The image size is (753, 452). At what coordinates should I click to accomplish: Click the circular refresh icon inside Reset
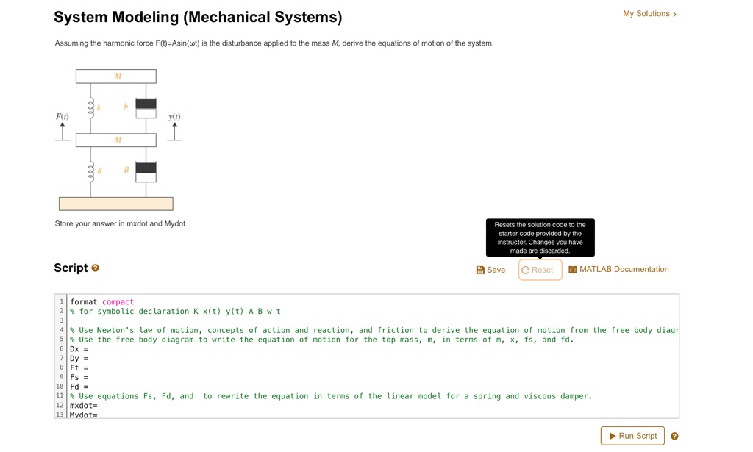[x=525, y=269]
